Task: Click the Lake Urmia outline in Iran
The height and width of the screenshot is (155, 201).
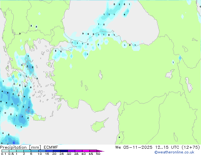Action: tap(189, 85)
